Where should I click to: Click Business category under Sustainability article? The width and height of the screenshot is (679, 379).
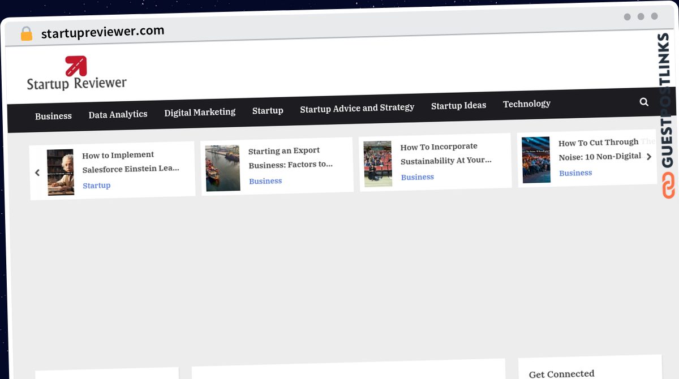(417, 177)
